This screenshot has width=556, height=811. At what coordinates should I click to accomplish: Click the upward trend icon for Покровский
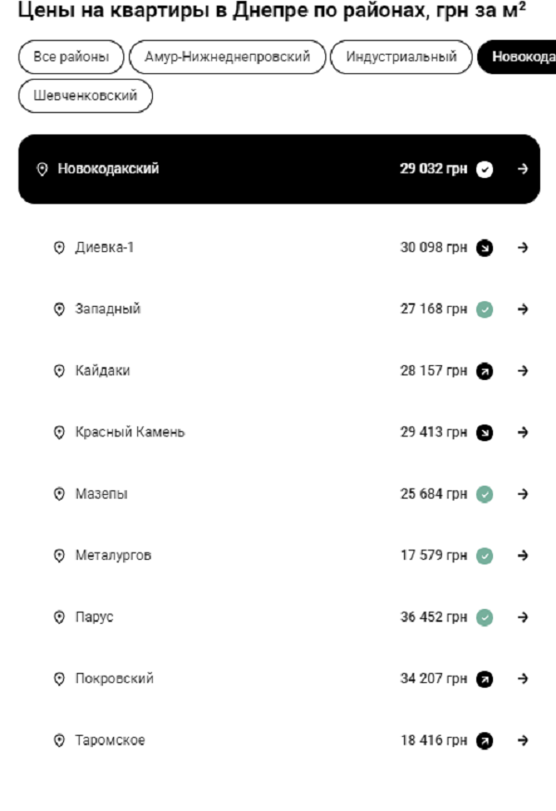pyautogui.click(x=485, y=679)
